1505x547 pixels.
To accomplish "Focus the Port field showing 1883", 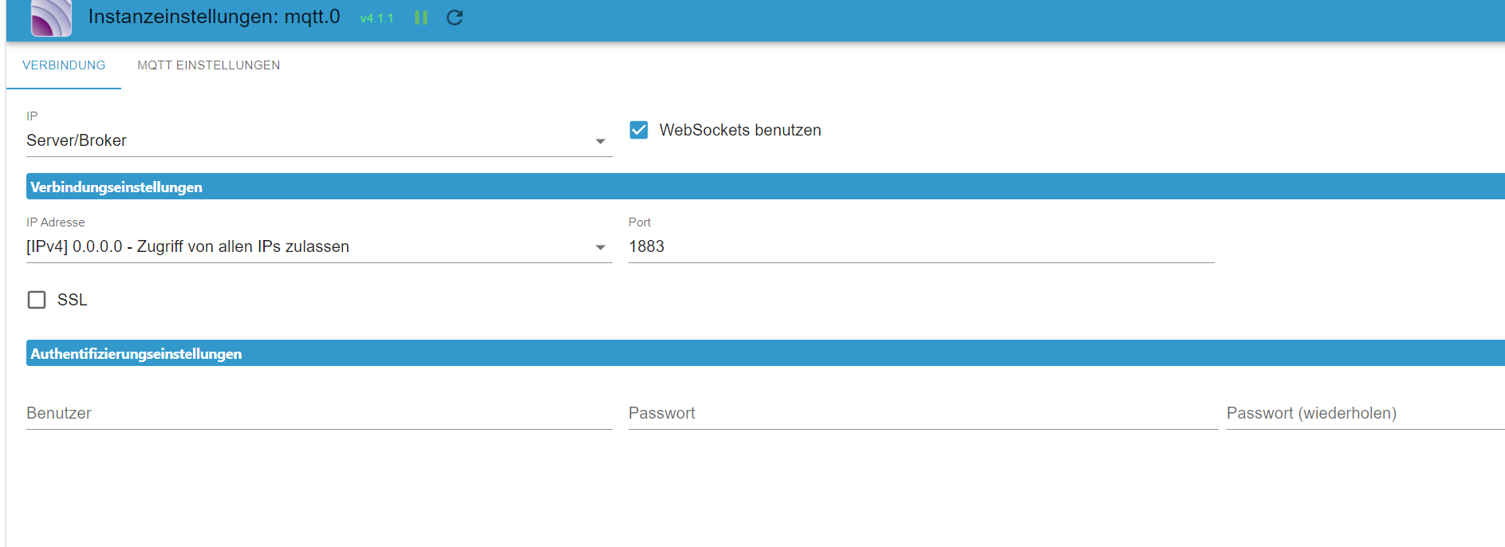I will click(x=921, y=247).
